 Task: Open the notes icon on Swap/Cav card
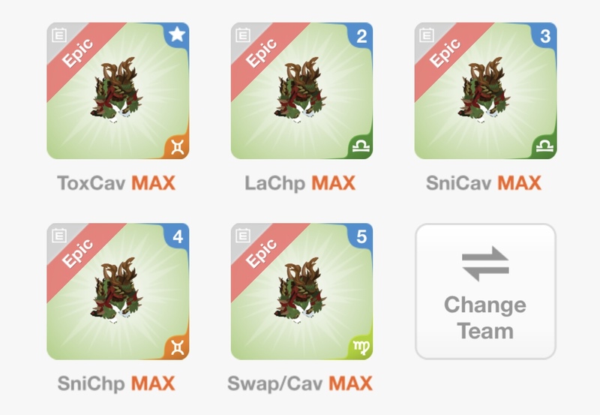click(x=243, y=236)
